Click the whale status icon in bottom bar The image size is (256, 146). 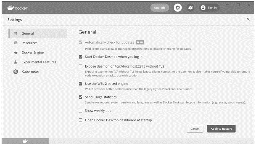(x=25, y=141)
